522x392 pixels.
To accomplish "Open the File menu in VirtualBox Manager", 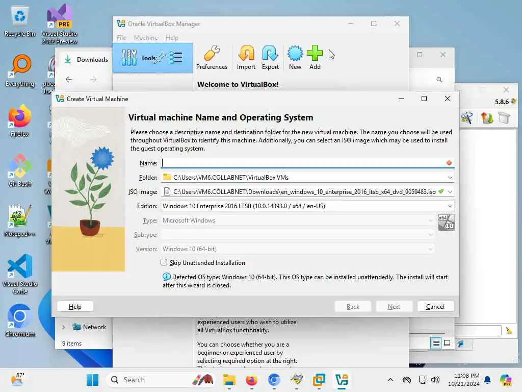I will pos(121,38).
